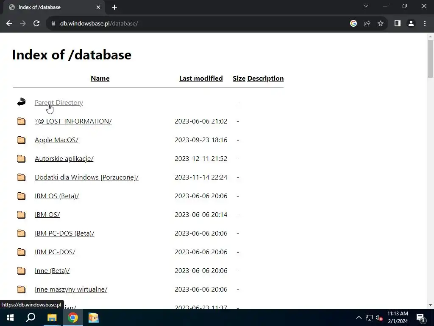
Task: Close the Index of /database tab
Action: pos(98,7)
